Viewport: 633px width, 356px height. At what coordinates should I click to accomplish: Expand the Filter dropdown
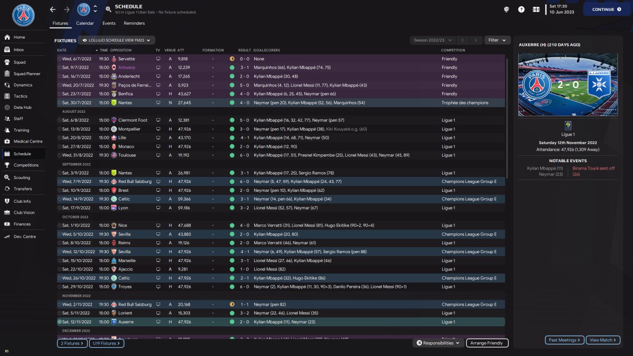pos(497,40)
